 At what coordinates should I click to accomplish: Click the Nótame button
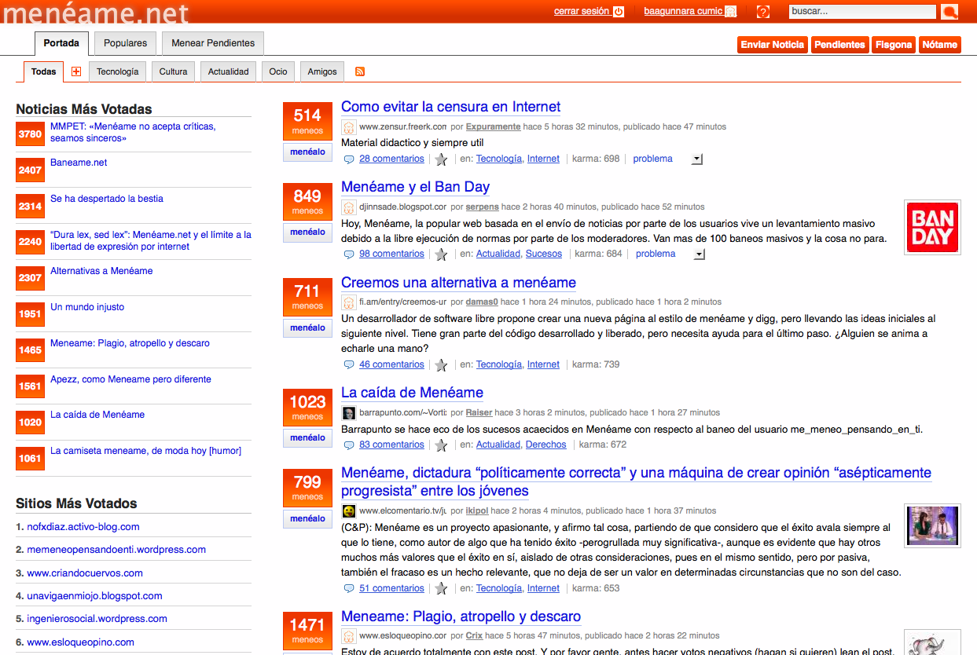(x=940, y=45)
